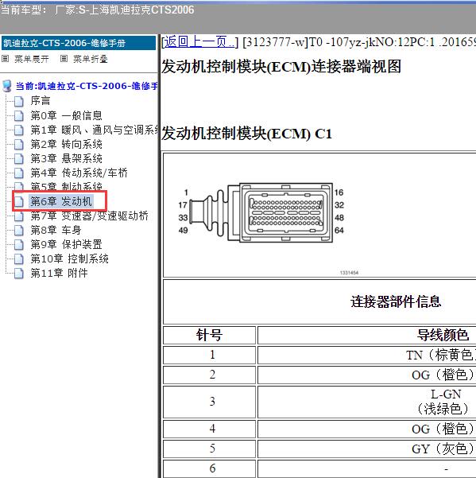
Task: Click the 连接器部件信息 table heading
Action: point(396,301)
